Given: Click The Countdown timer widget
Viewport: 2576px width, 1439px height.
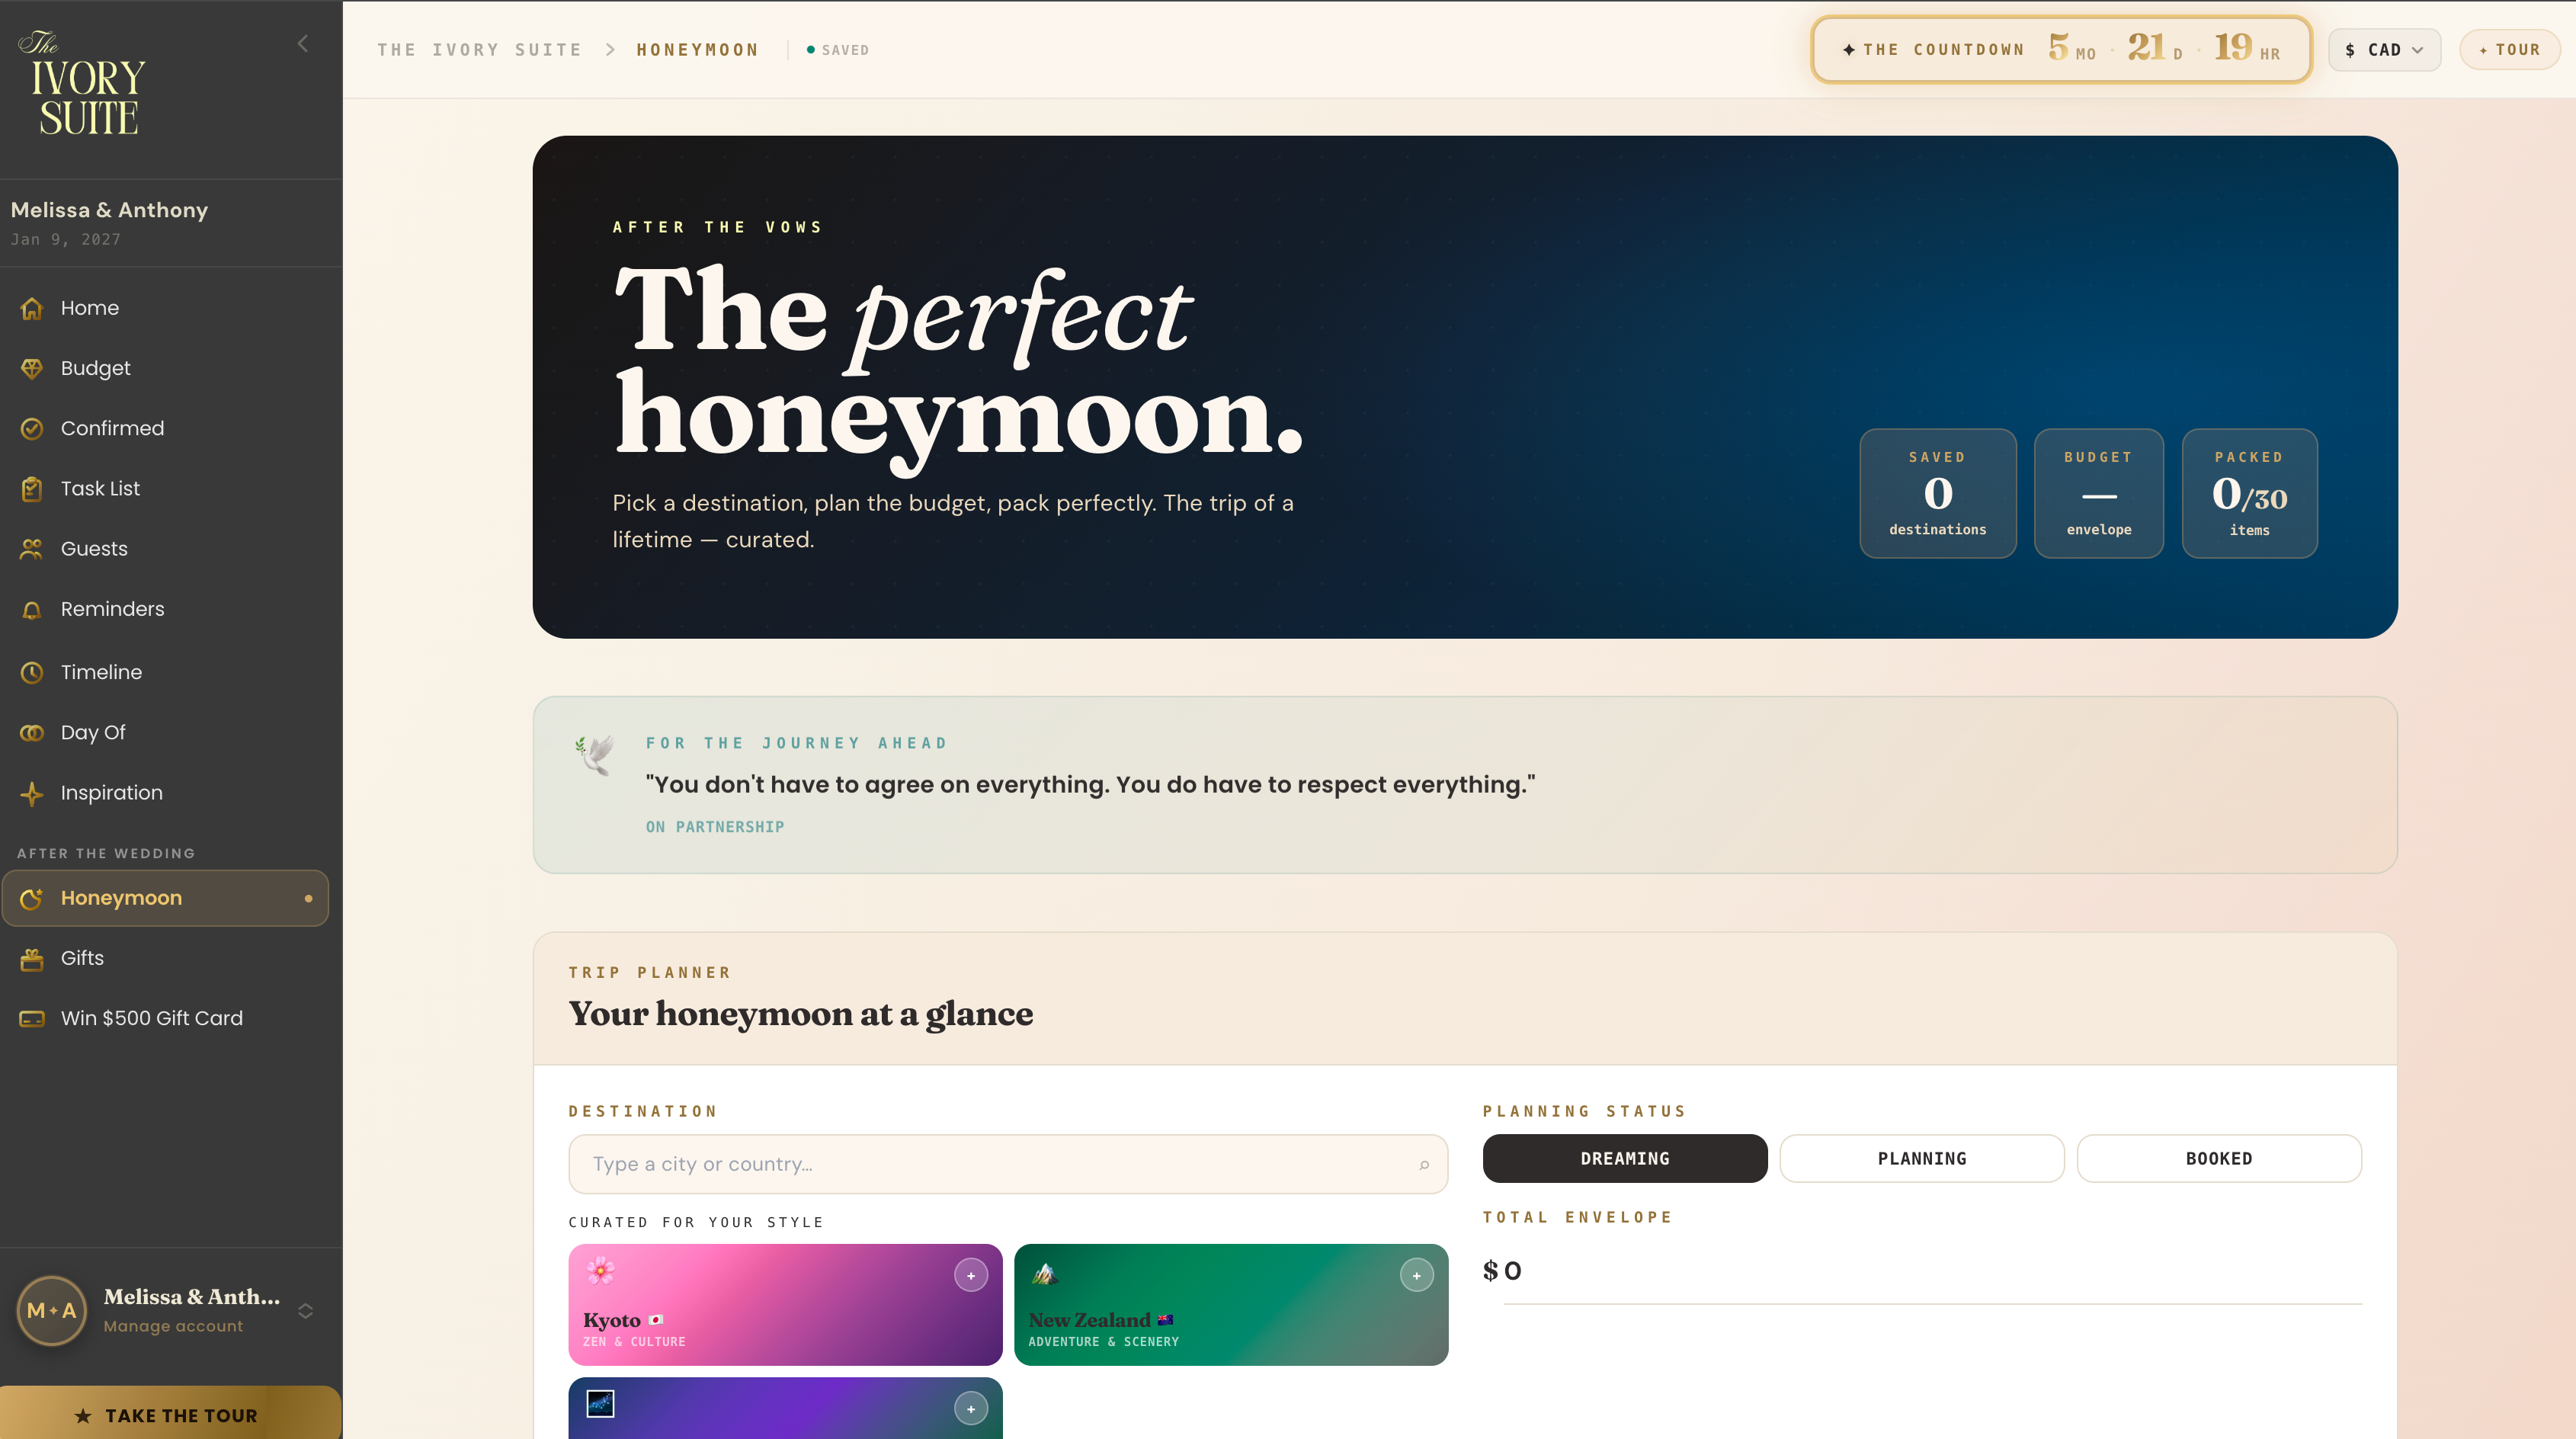Looking at the screenshot, I should click(x=2061, y=49).
